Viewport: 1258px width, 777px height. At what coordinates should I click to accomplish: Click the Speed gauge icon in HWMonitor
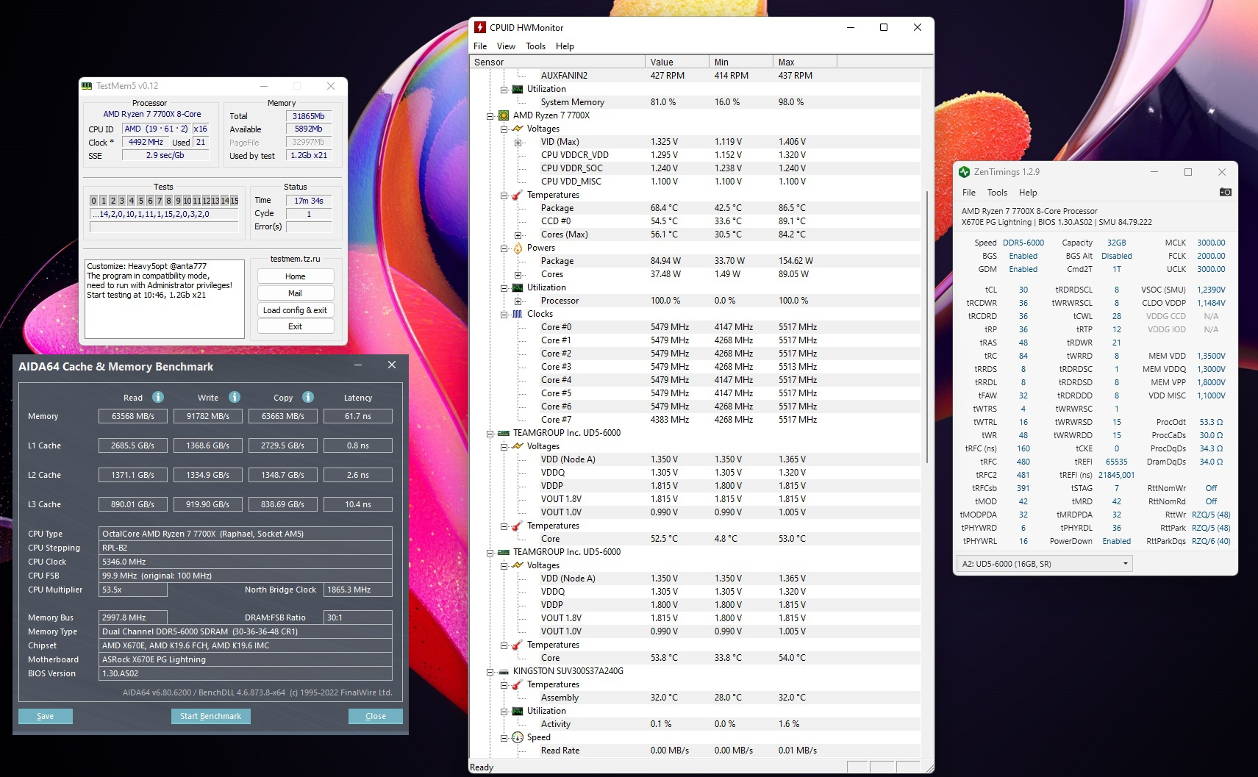[518, 737]
